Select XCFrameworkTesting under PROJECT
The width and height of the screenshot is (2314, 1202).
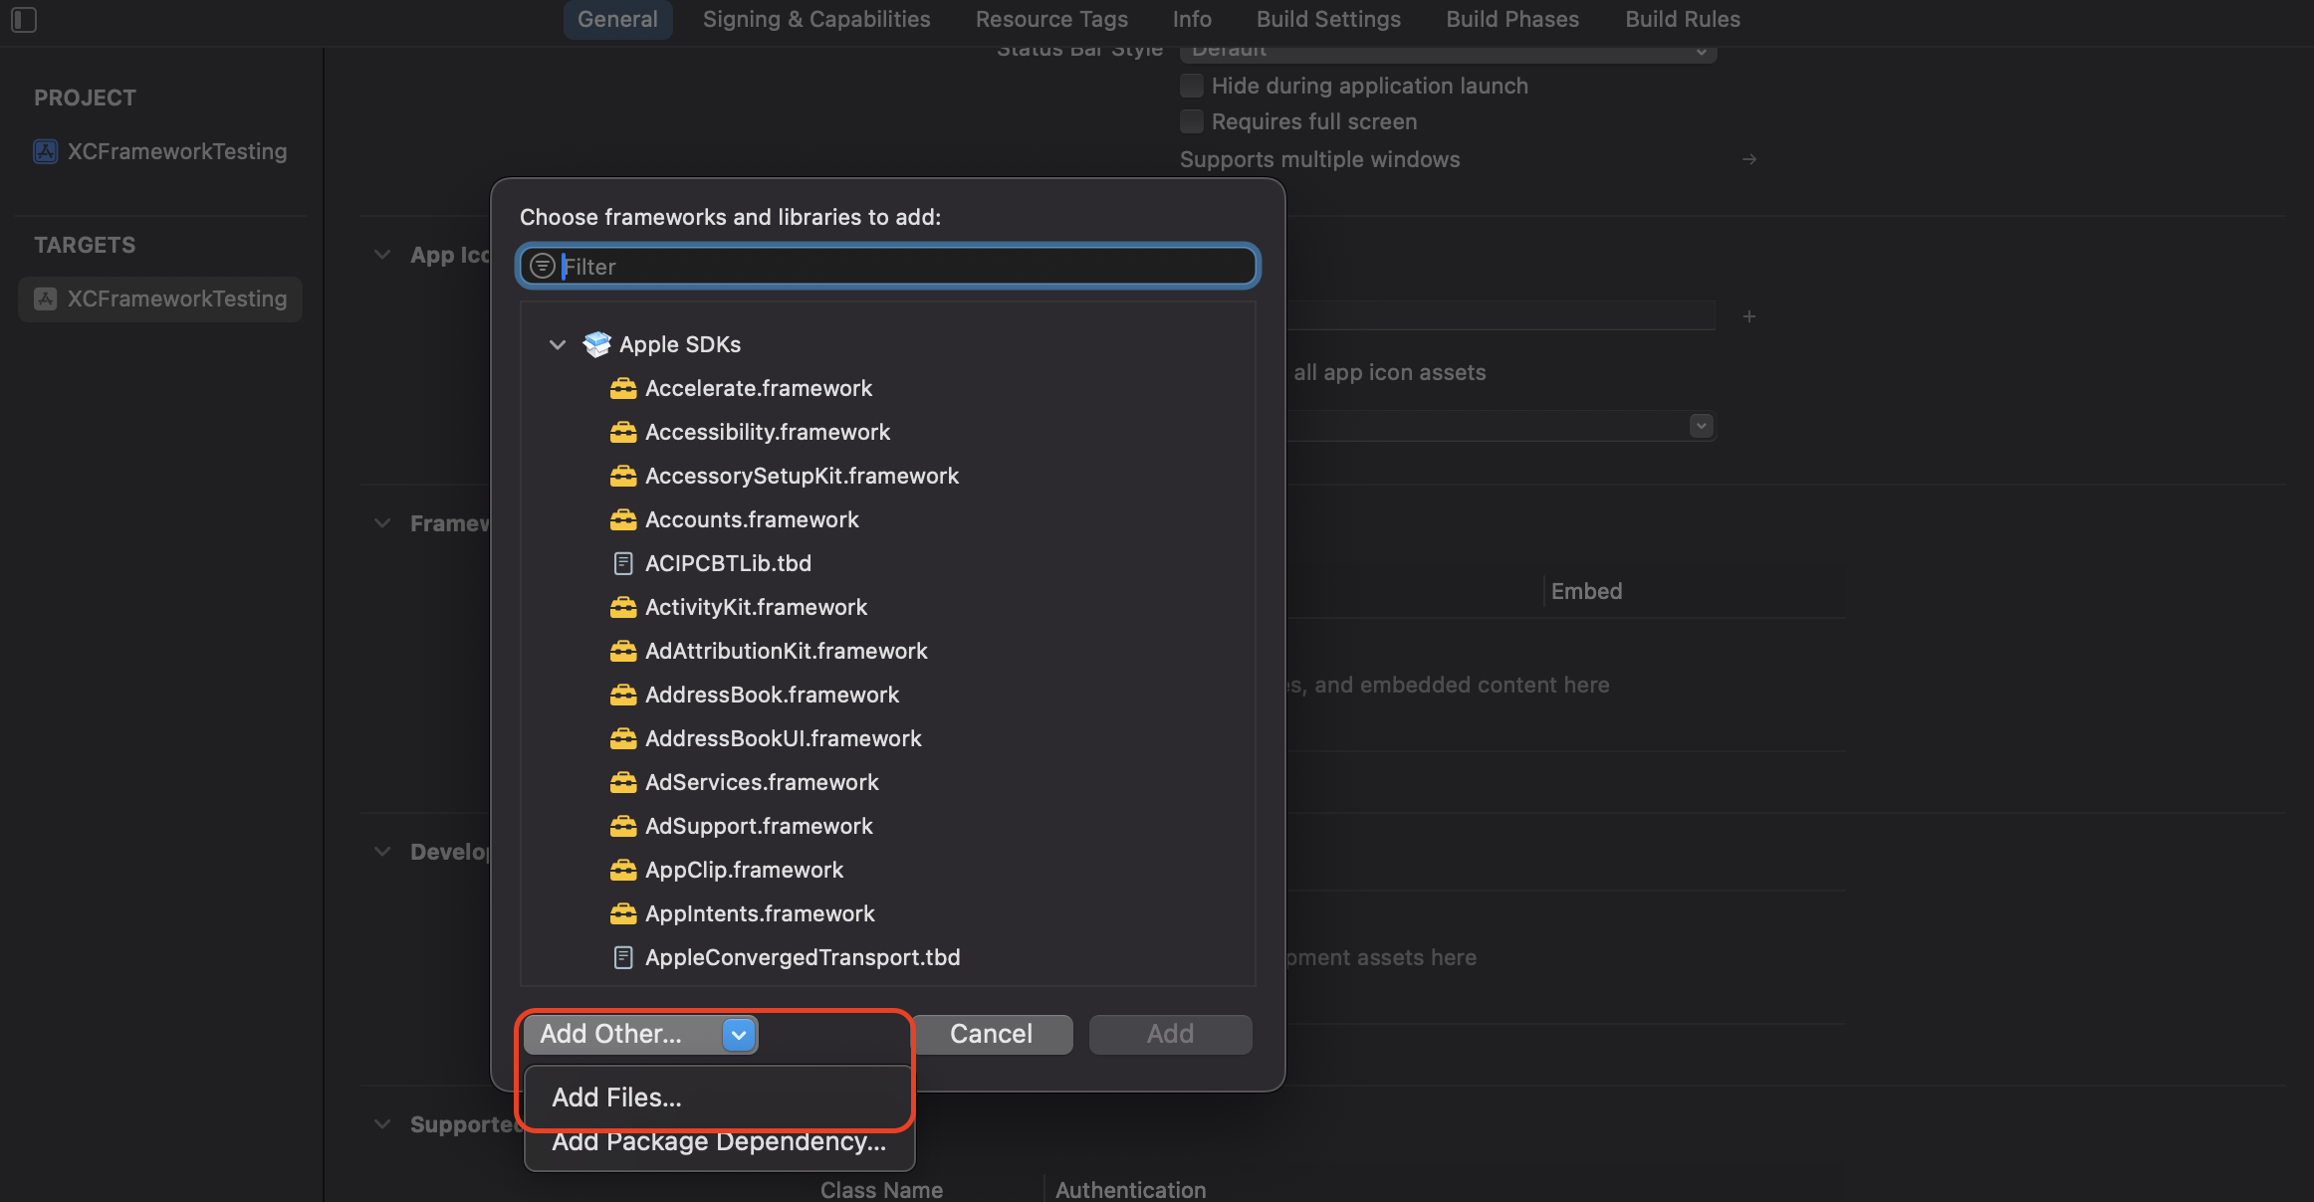point(161,151)
